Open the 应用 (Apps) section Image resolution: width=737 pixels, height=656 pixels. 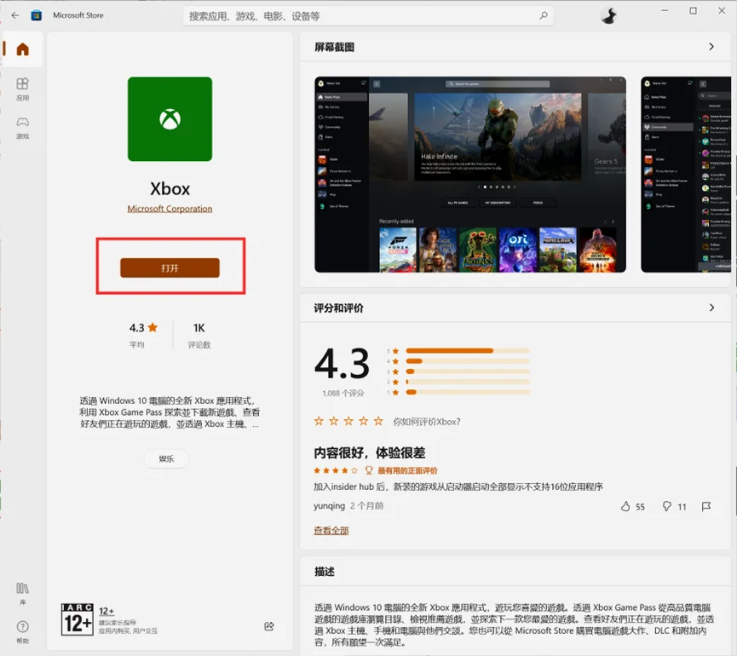tap(22, 89)
